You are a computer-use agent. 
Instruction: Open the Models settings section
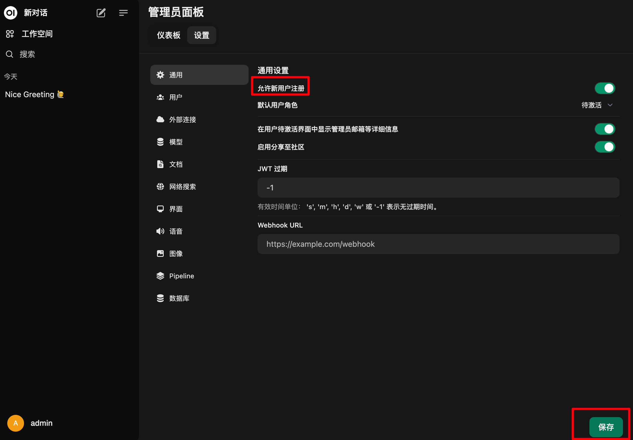click(x=160, y=142)
